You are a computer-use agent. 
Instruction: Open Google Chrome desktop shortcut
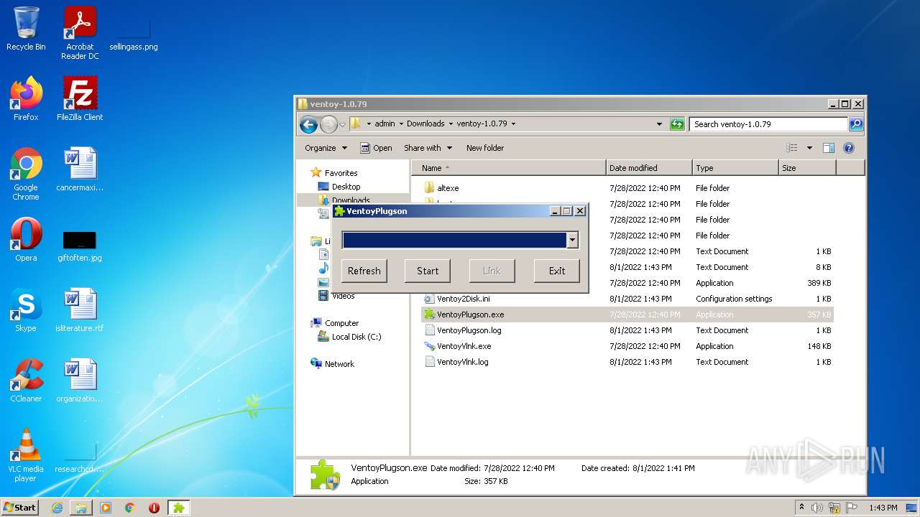26,174
